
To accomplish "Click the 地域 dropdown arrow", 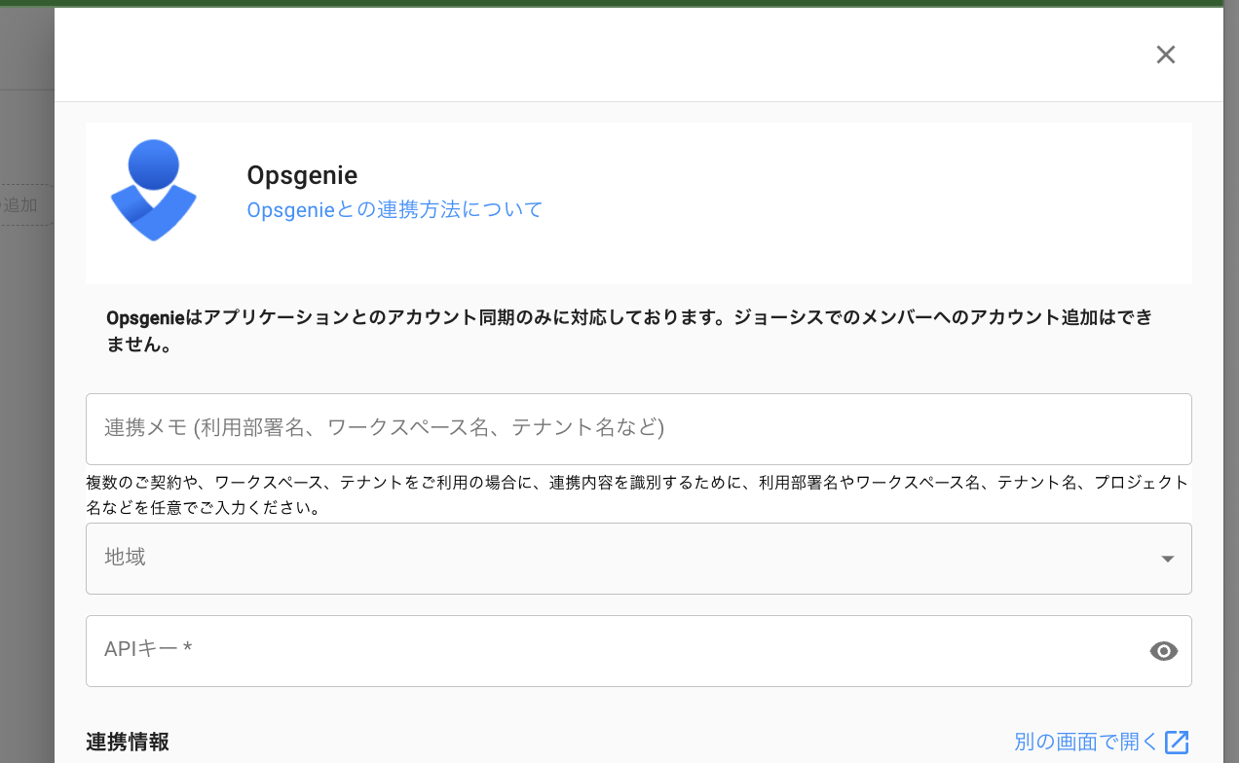I will point(1167,559).
